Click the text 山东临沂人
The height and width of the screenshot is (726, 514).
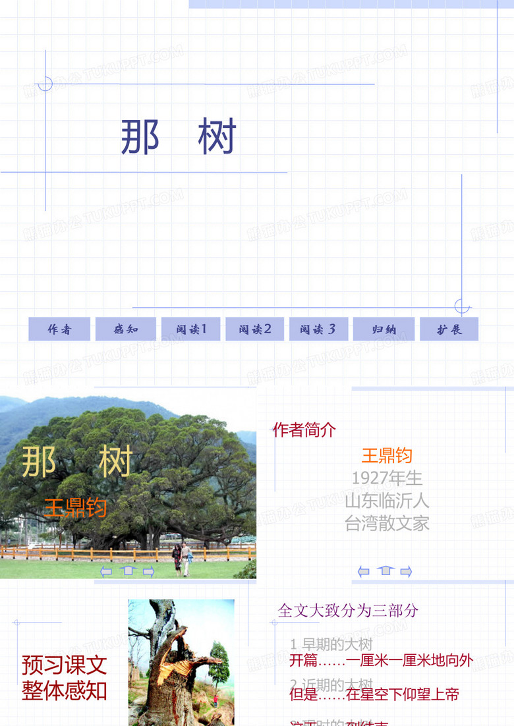387,501
